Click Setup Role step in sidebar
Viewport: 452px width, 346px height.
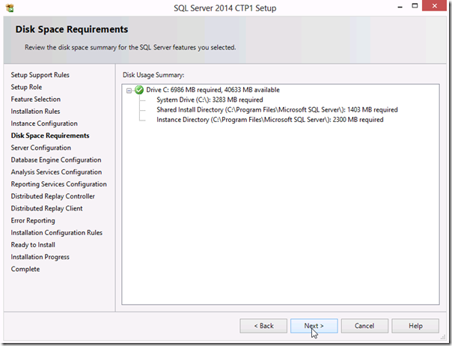point(26,87)
